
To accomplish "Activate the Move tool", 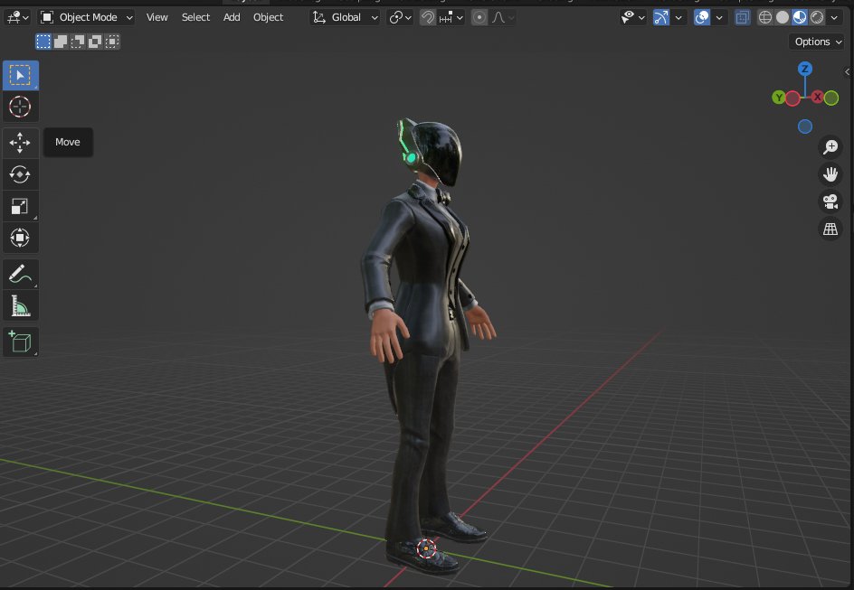I will click(x=20, y=143).
